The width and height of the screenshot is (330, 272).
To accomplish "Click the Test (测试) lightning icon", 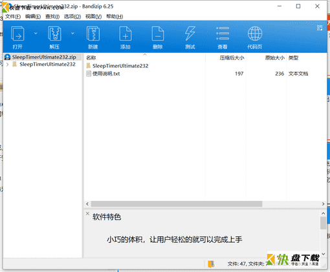I will pos(190,34).
